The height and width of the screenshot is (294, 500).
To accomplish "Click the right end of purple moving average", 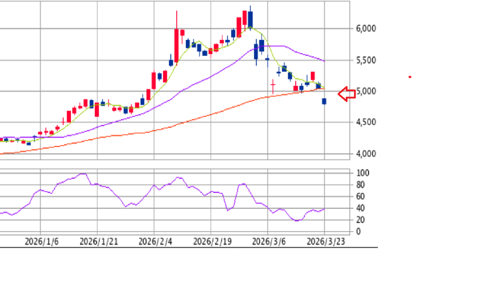I will (324, 61).
